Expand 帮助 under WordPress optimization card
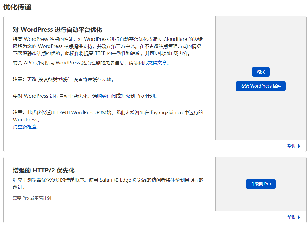The width and height of the screenshot is (308, 226). point(294,146)
